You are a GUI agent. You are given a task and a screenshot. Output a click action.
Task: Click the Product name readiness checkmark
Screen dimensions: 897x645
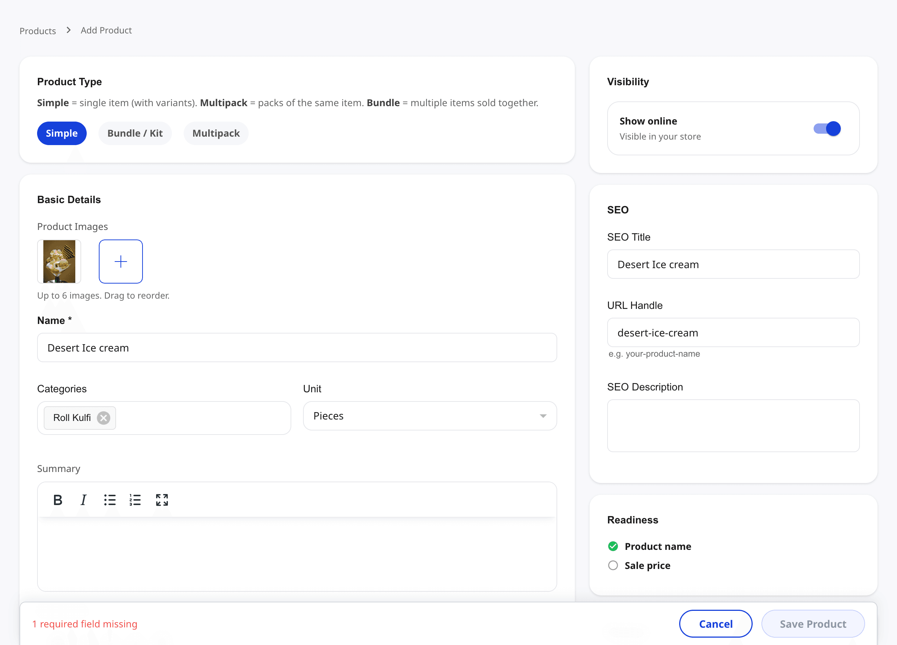click(x=613, y=546)
